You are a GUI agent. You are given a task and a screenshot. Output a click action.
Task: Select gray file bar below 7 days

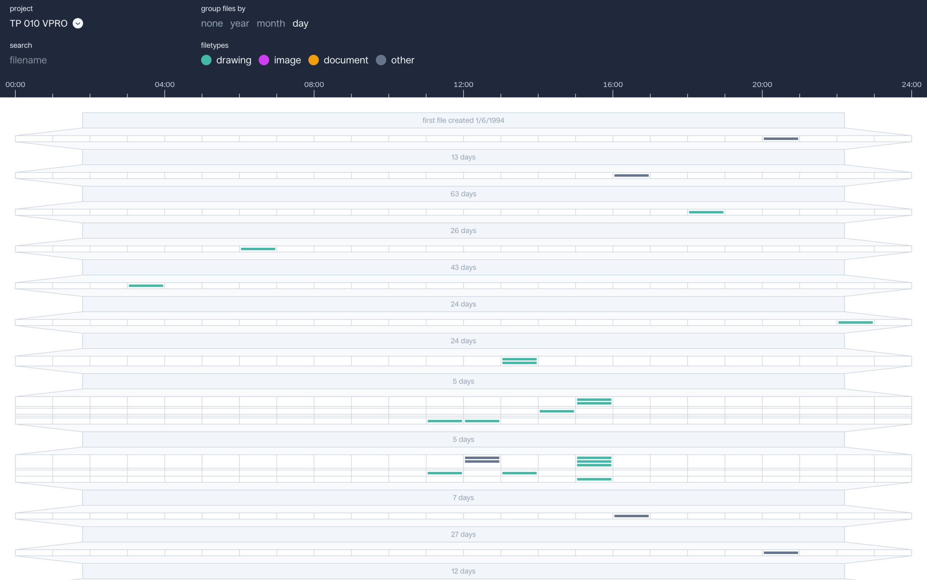pos(631,516)
